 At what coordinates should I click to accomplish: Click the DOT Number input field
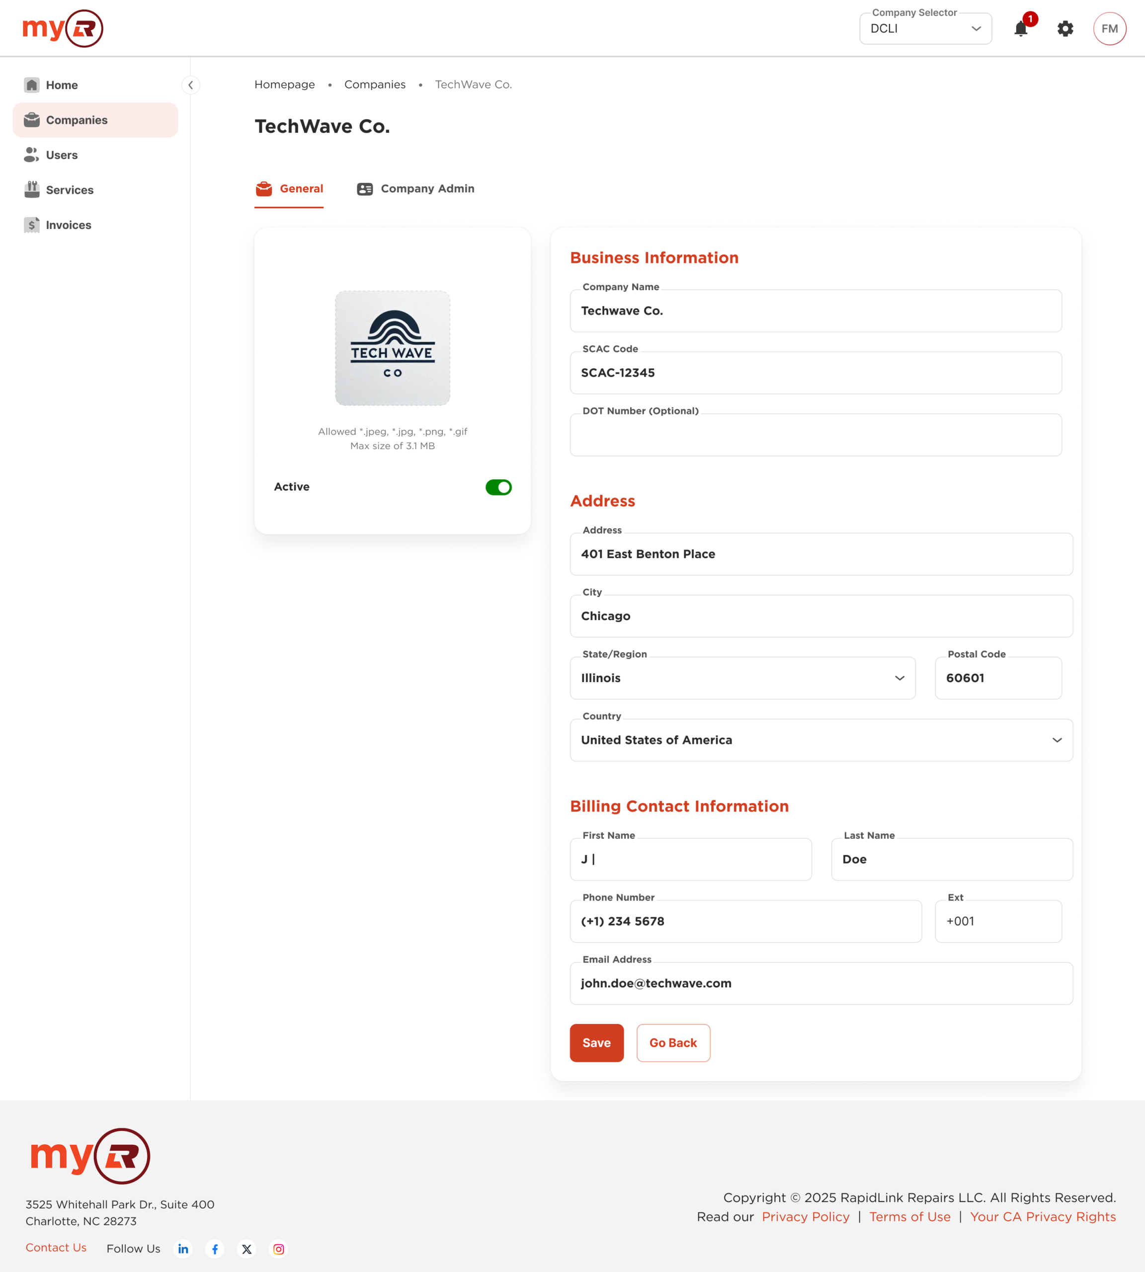click(x=816, y=435)
